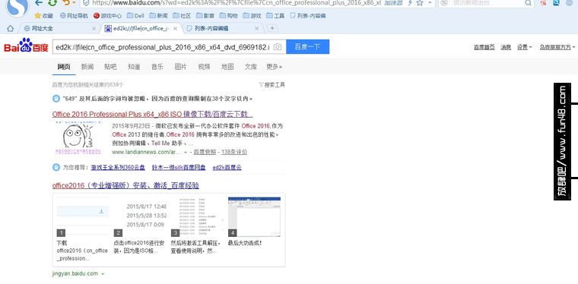The height and width of the screenshot is (284, 578).
Task: Click the orange undo arrow icon
Action: pos(66,2)
